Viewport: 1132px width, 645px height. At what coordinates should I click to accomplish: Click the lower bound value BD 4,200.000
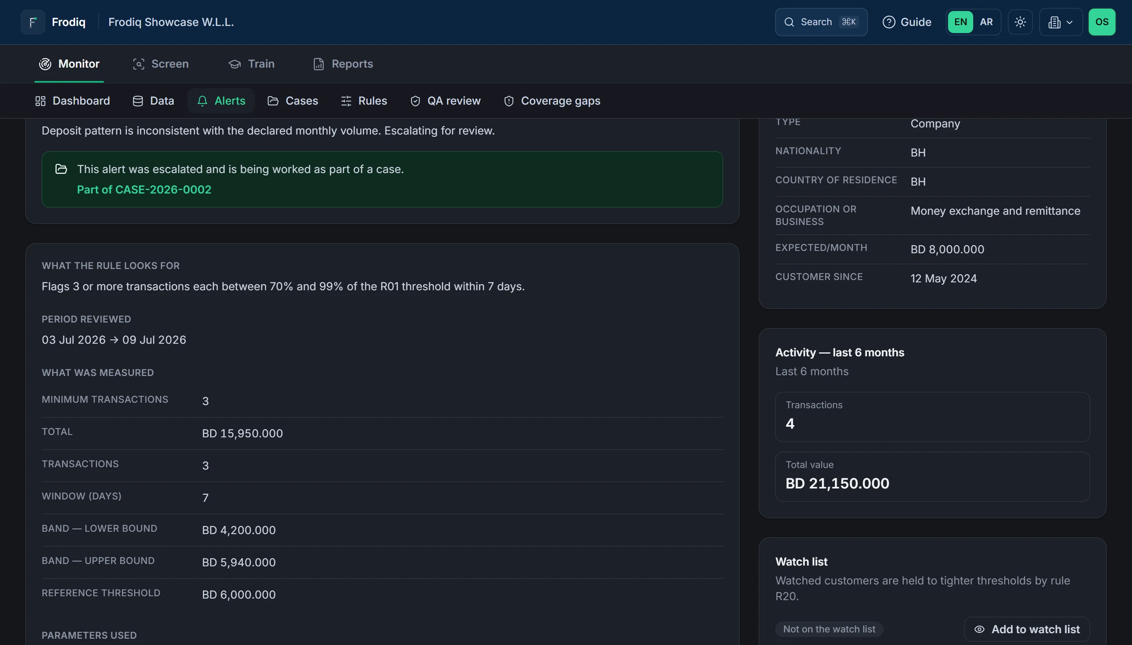tap(239, 530)
